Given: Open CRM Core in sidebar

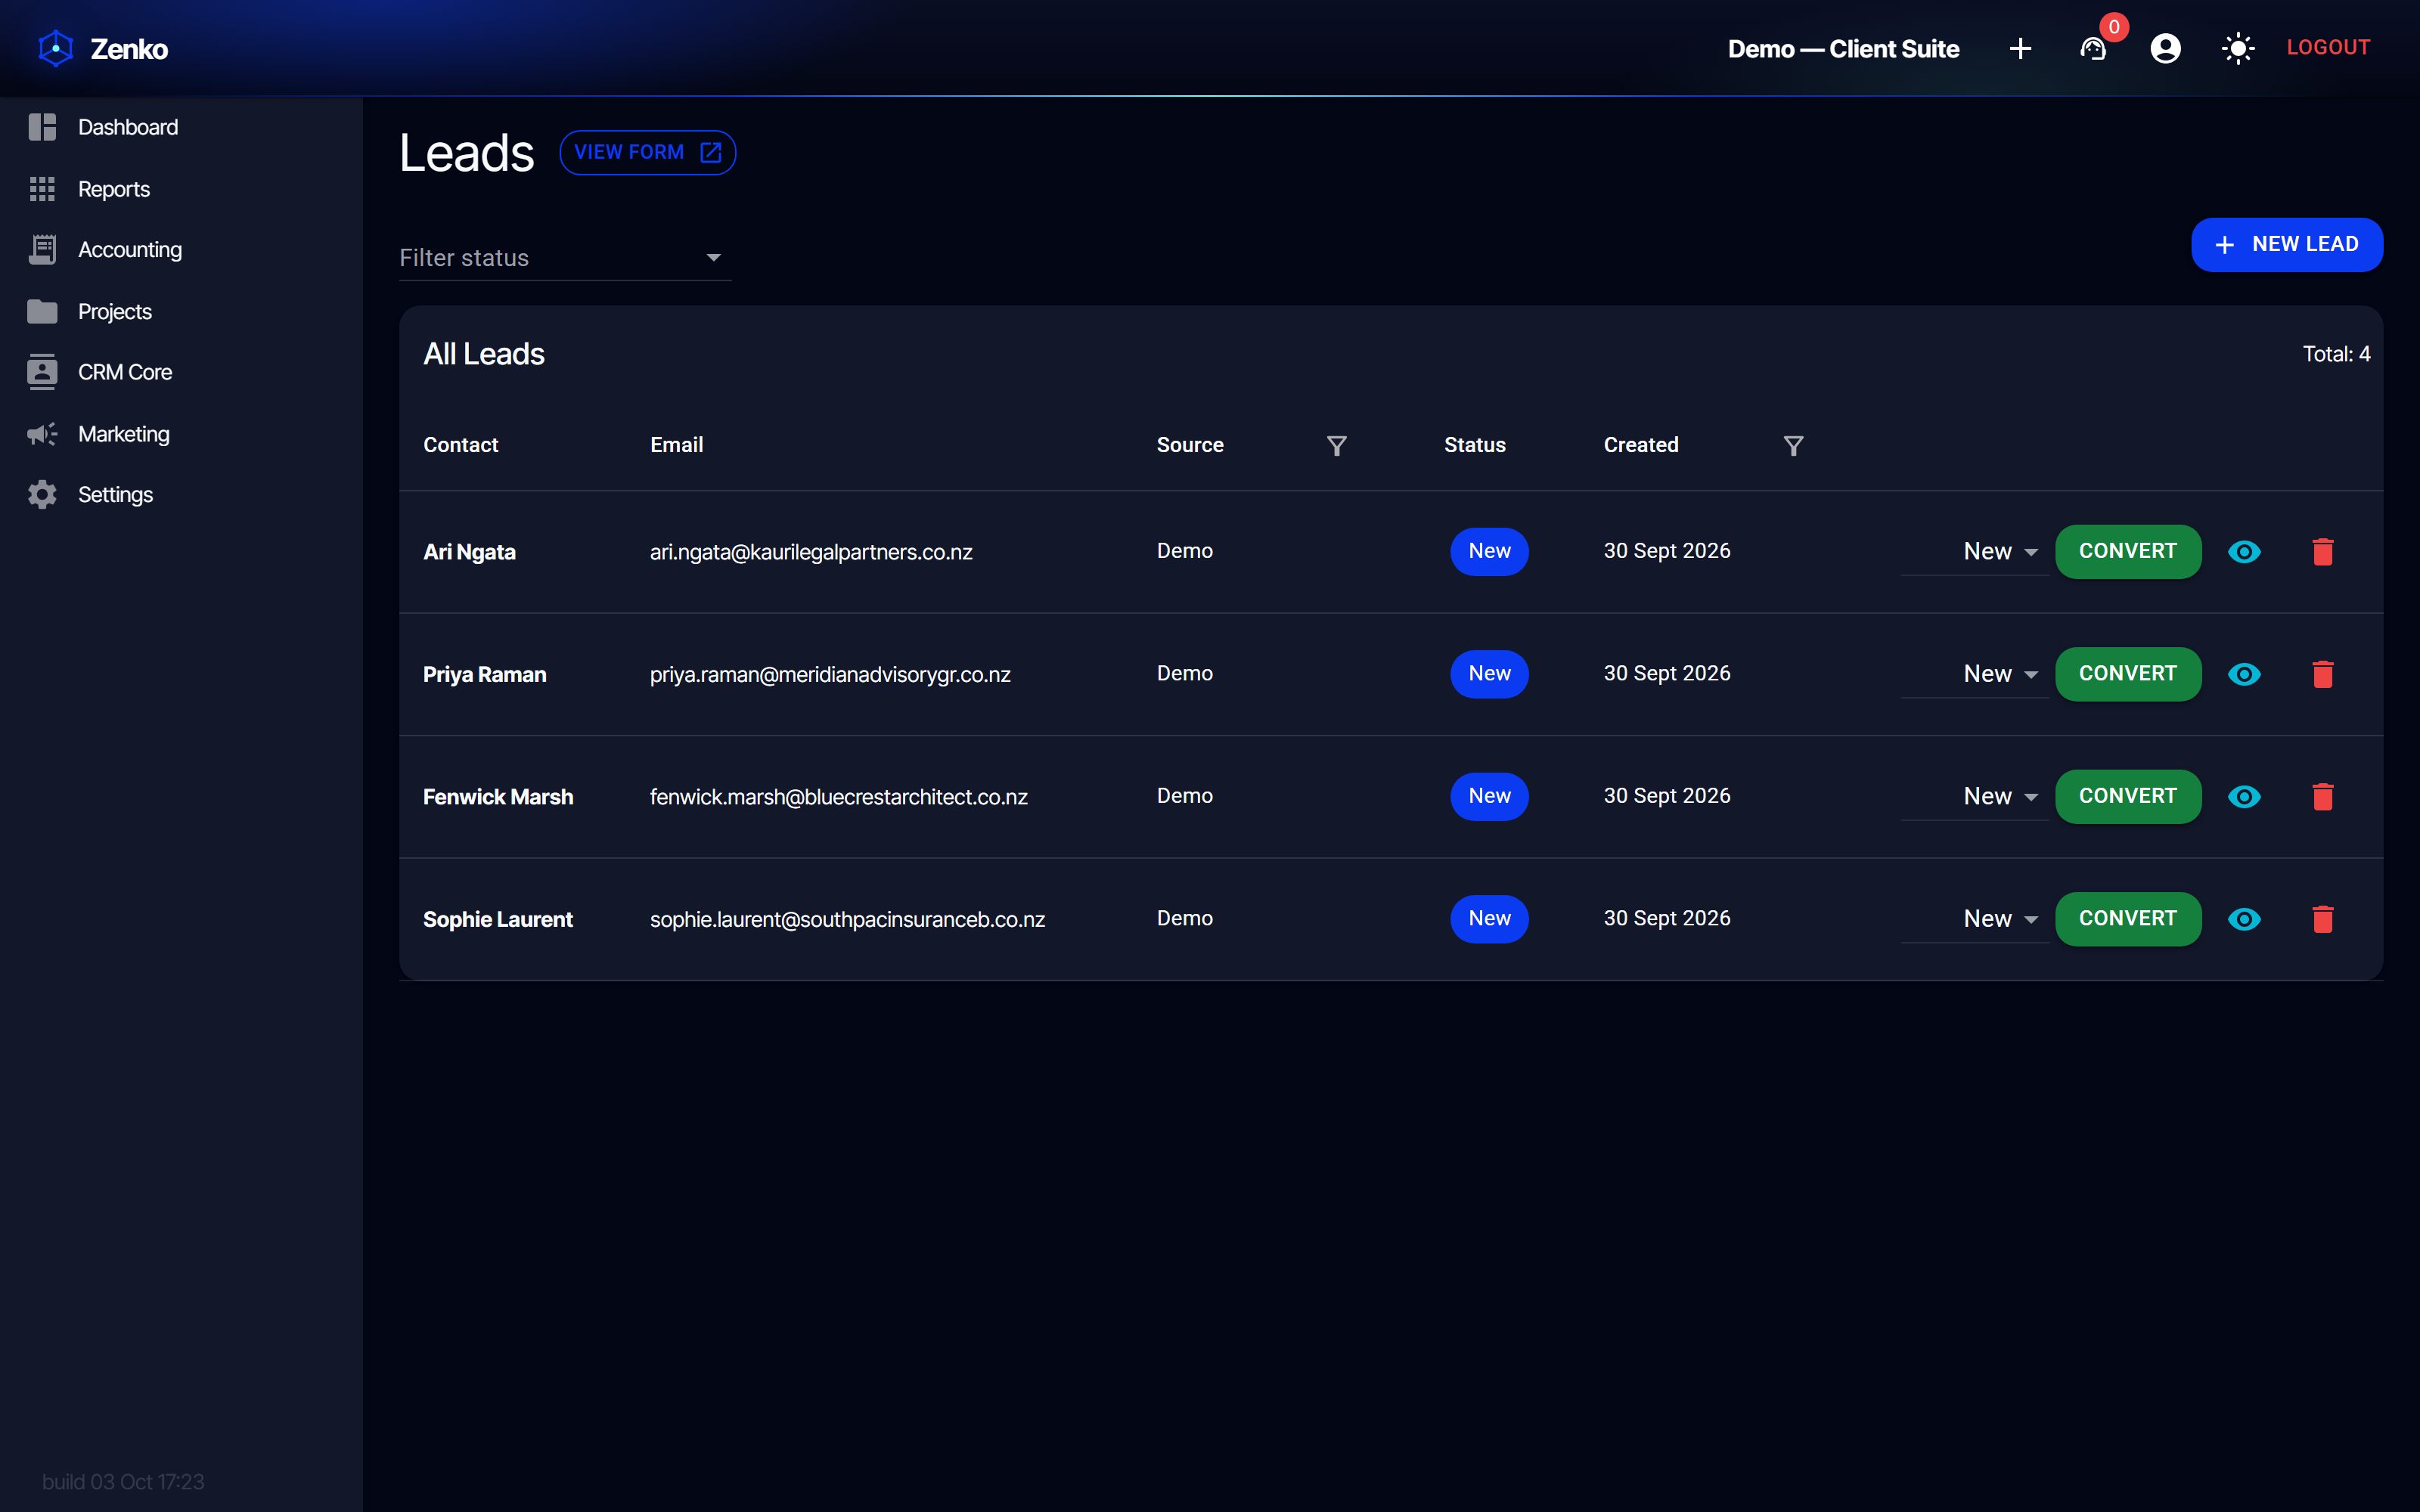Looking at the screenshot, I should pyautogui.click(x=181, y=372).
